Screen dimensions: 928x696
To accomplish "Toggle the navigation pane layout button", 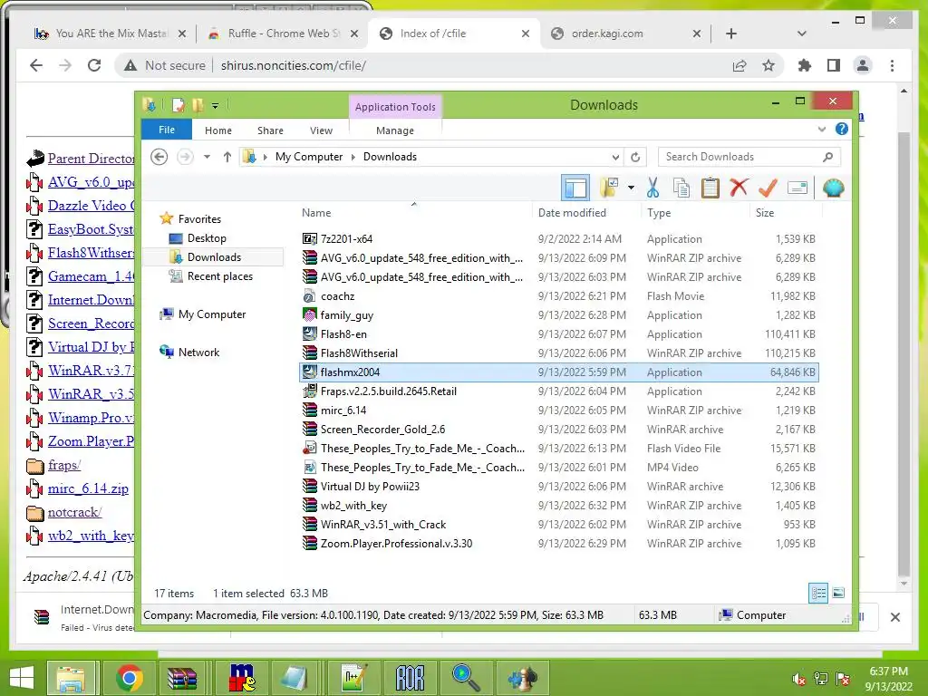I will [x=575, y=188].
